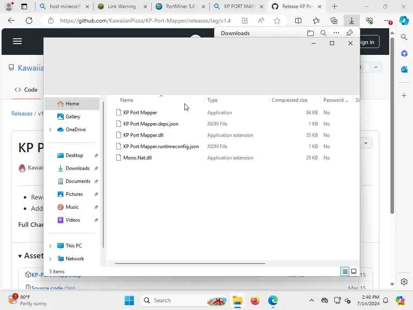Switch to host minecraft tab
Viewport: 413px width, 310px height.
pyautogui.click(x=64, y=6)
